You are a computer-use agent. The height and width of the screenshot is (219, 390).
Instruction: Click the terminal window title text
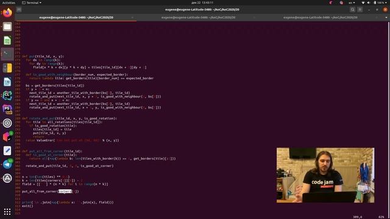point(202,10)
